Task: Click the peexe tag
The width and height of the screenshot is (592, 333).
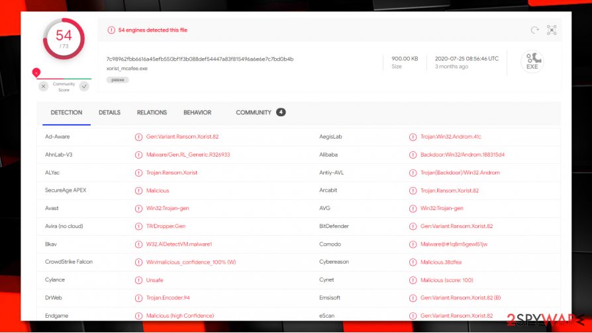Action: [118, 80]
